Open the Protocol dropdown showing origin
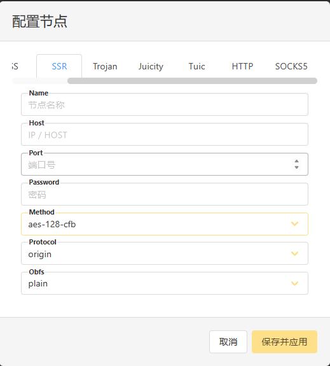330x366 pixels. [165, 253]
